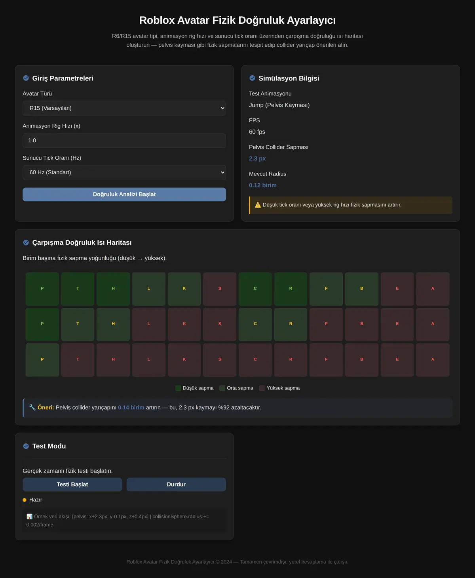The height and width of the screenshot is (578, 475).
Task: Select the heatmap cell with yellow letter B
Action: (x=362, y=289)
